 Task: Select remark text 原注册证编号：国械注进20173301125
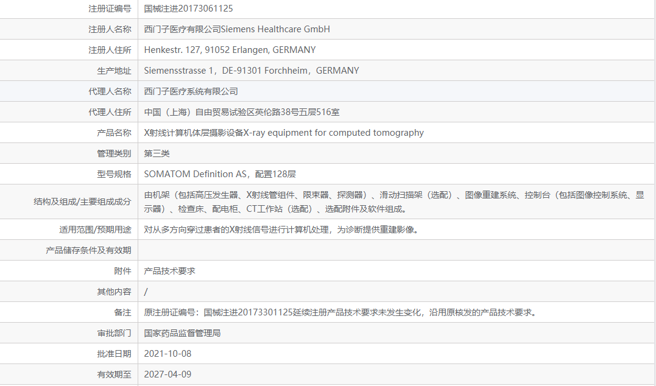pos(340,312)
